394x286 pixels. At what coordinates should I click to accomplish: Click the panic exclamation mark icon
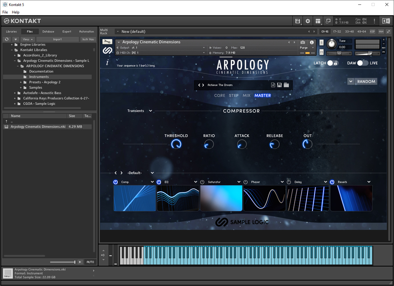point(374,21)
